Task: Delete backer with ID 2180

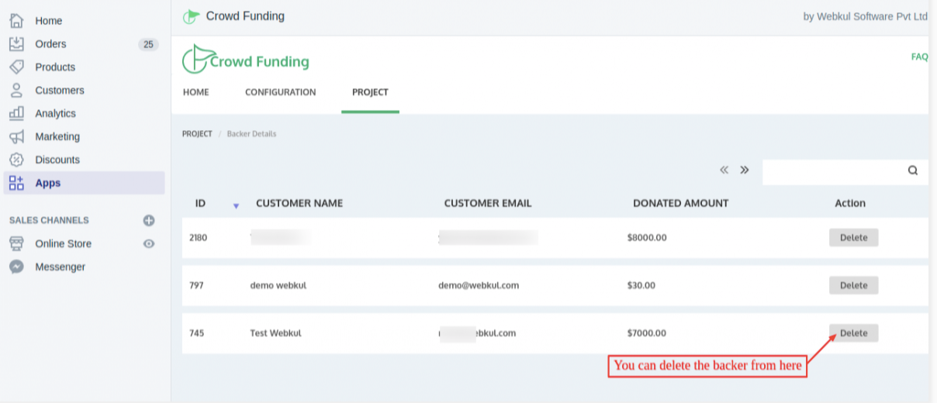Action: tap(853, 238)
